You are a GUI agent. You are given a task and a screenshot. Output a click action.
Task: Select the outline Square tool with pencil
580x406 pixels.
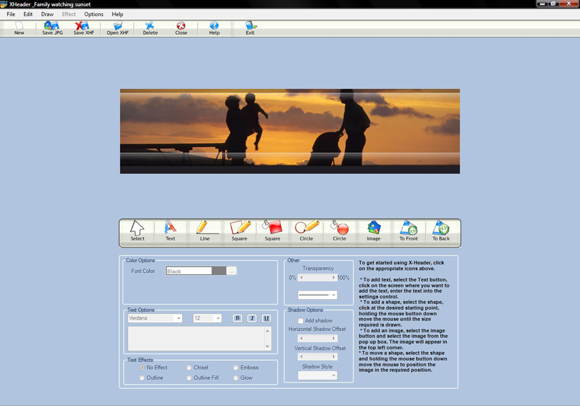coord(240,231)
